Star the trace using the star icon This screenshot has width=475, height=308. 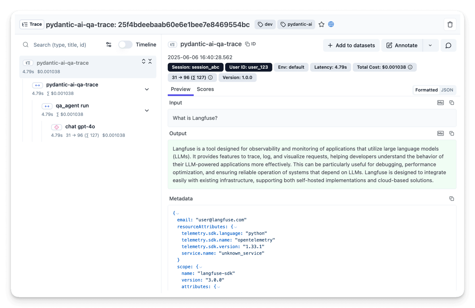click(322, 24)
